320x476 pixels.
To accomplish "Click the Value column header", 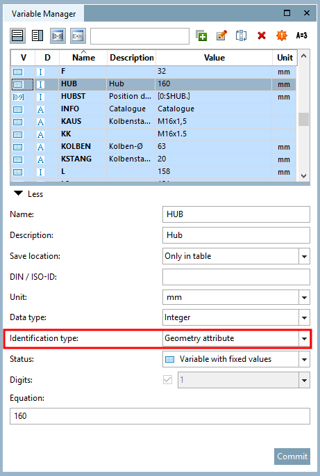I will pos(214,58).
